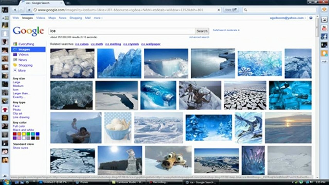Open the top orange icon in right sidebar
329x185 pixels.
tap(324, 10)
